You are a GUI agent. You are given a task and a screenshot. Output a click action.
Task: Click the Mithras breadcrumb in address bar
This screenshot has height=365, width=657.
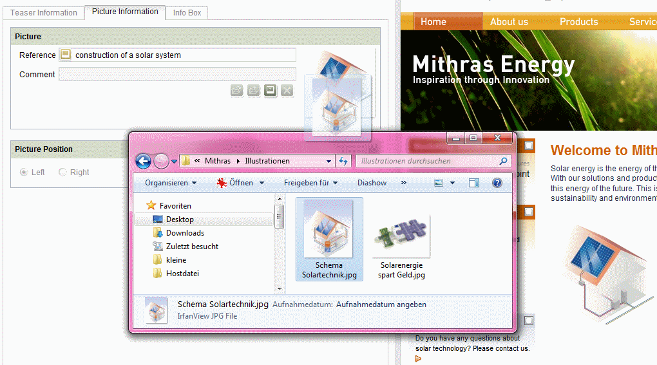click(x=218, y=161)
